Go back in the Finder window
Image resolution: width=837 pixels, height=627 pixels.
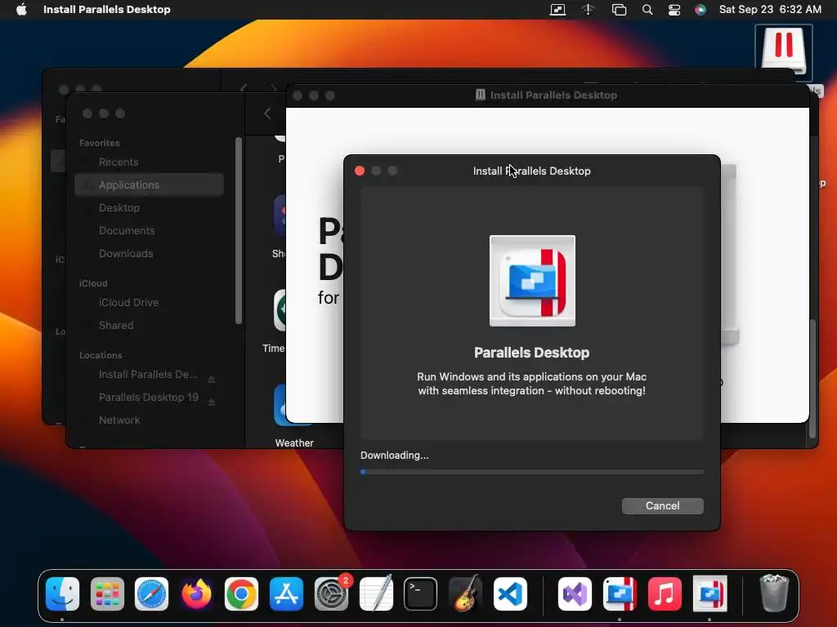click(267, 113)
